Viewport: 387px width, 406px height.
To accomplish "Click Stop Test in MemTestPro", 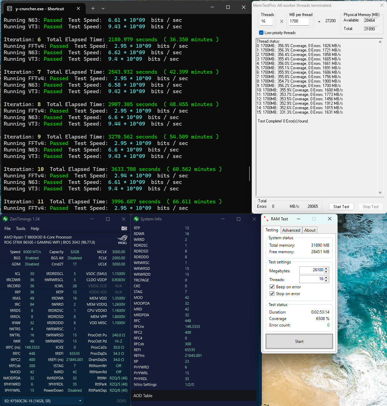I will tap(370, 207).
